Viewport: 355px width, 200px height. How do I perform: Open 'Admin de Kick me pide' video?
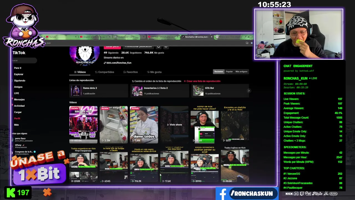pyautogui.click(x=205, y=124)
